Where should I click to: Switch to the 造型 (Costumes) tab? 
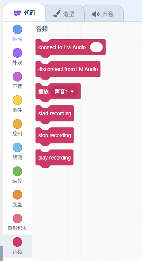tap(64, 14)
